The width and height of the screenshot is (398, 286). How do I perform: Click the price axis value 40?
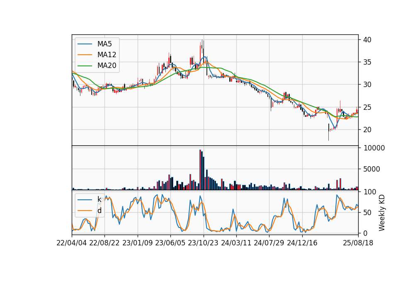click(367, 40)
